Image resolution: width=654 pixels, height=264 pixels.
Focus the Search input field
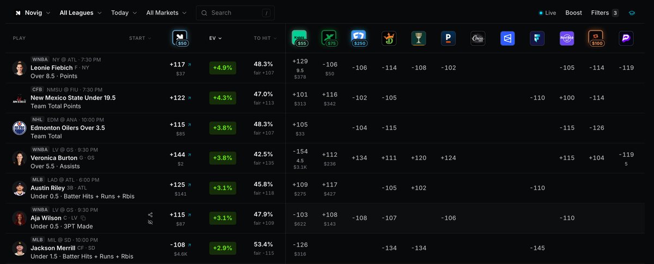click(x=235, y=13)
